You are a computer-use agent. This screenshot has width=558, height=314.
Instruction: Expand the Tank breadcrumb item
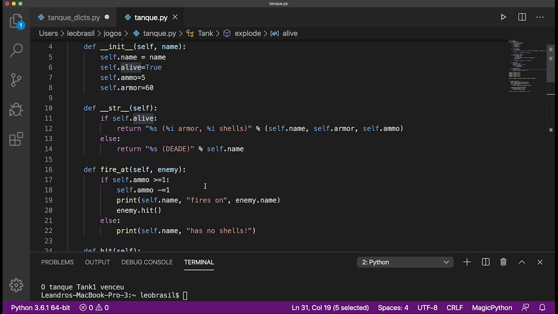[x=205, y=33]
